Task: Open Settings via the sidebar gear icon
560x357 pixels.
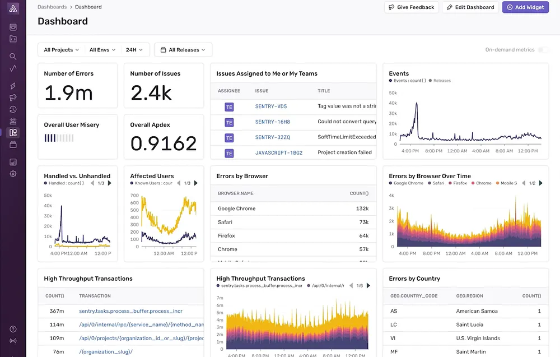Action: 13,174
